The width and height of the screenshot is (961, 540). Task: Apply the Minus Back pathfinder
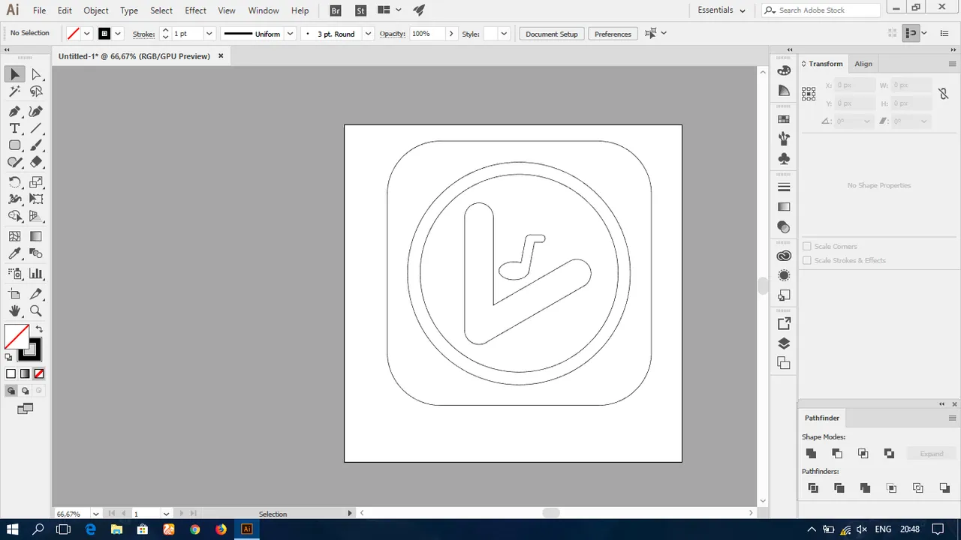tap(944, 488)
